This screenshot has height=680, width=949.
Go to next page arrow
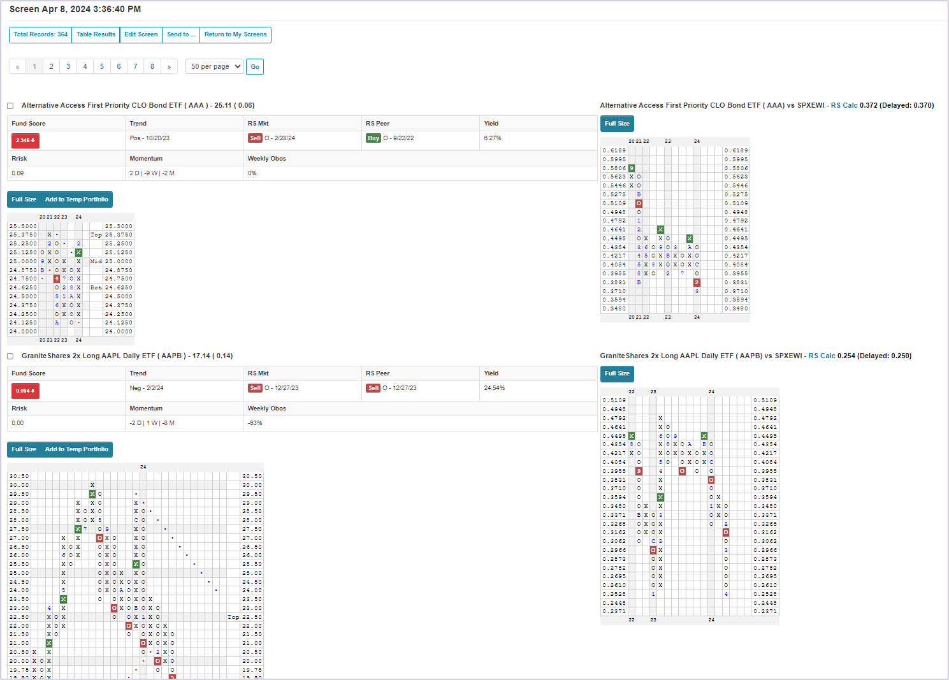tap(169, 66)
